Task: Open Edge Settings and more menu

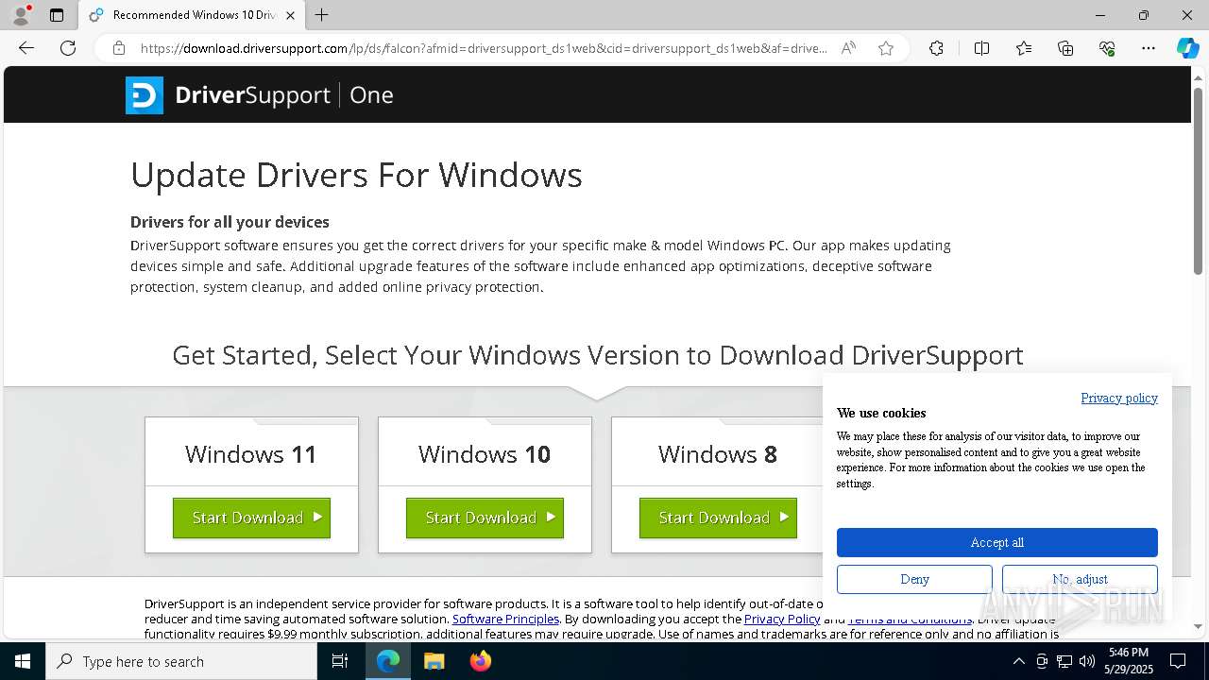Action: (1149, 48)
